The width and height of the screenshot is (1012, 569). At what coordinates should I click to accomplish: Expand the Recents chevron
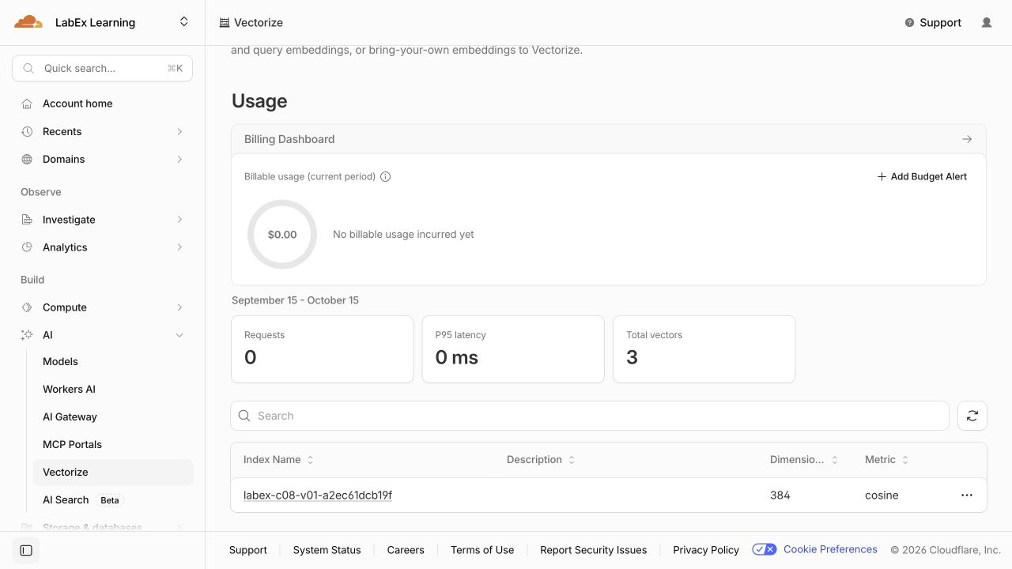(179, 131)
